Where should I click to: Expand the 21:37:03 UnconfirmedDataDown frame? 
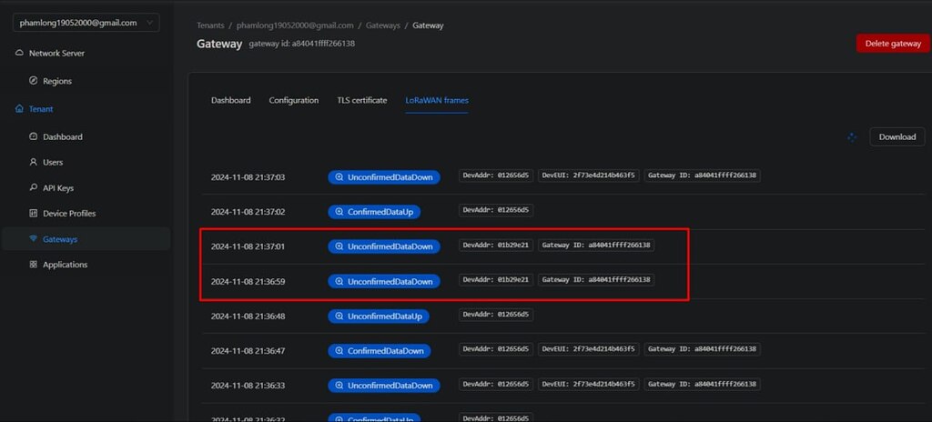click(x=384, y=177)
